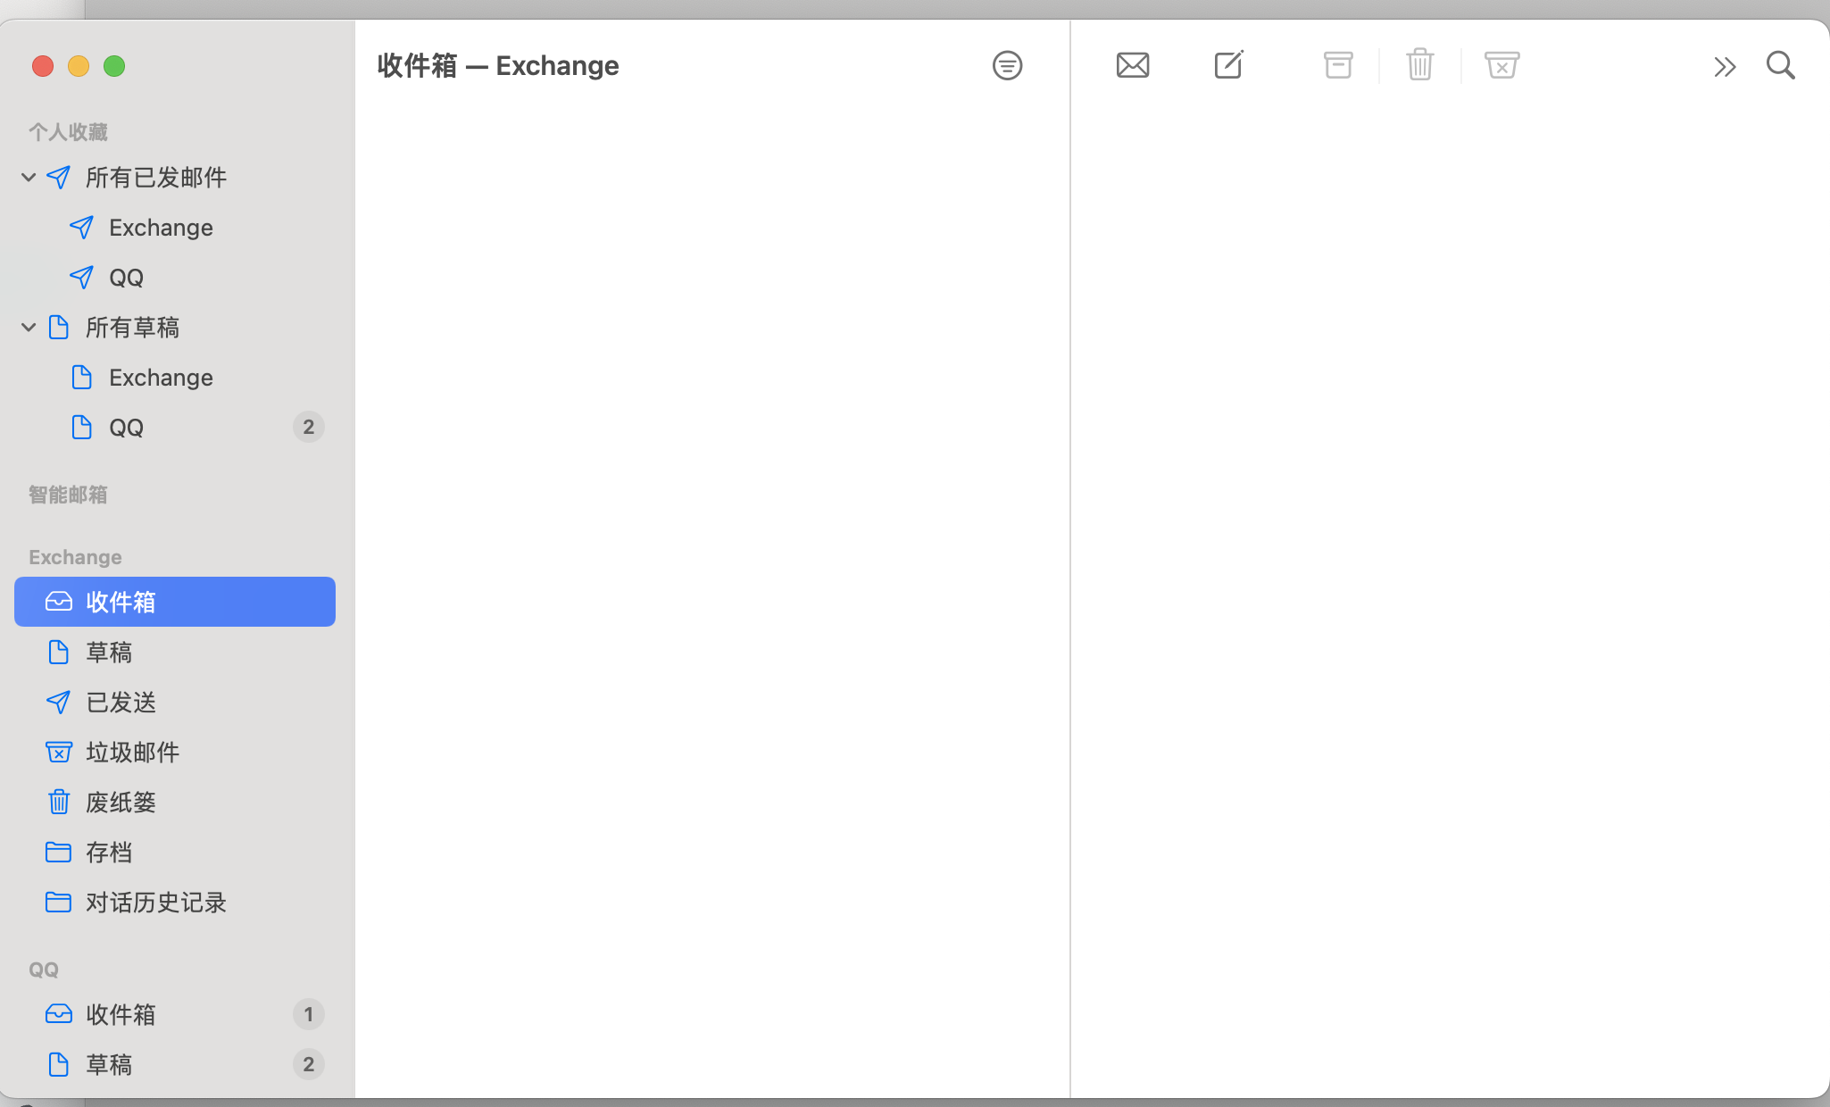Viewport: 1830px width, 1107px height.
Task: Click the Delete trash toolbar icon
Action: (x=1419, y=65)
